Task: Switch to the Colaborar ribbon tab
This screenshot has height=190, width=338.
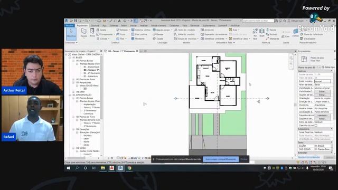Action: click(x=174, y=25)
